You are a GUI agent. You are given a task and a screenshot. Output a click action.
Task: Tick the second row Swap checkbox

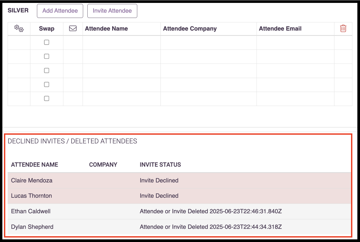click(x=46, y=56)
